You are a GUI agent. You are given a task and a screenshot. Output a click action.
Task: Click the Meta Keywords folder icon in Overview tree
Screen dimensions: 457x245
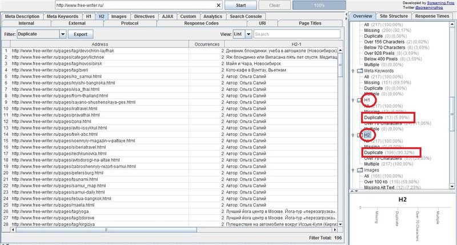[360, 71]
